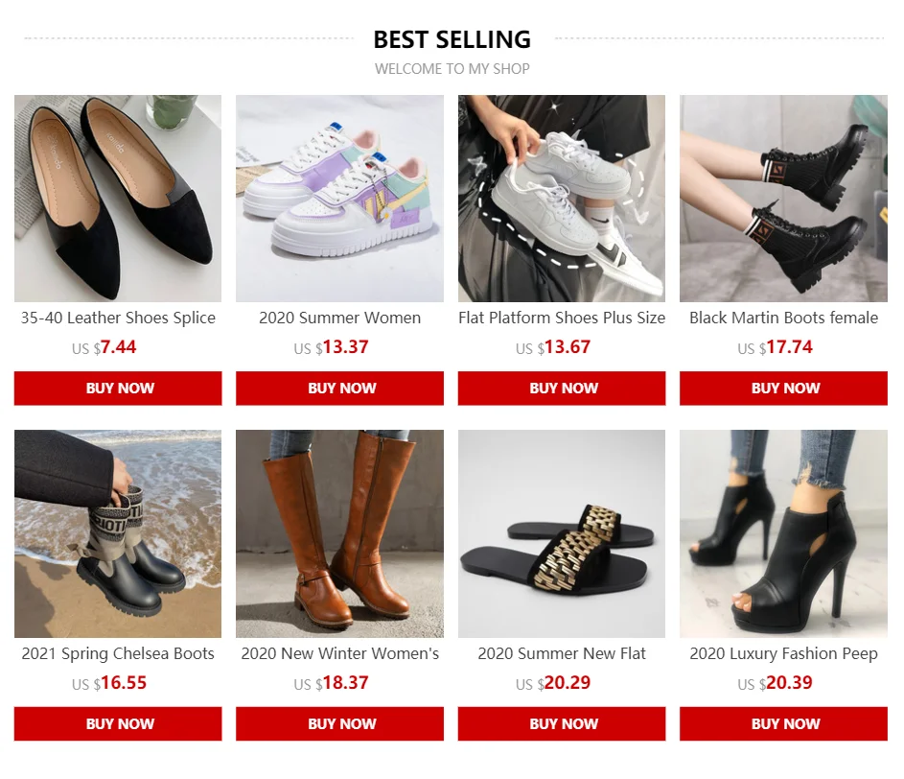Open the brown knee-high boots image

(x=339, y=533)
